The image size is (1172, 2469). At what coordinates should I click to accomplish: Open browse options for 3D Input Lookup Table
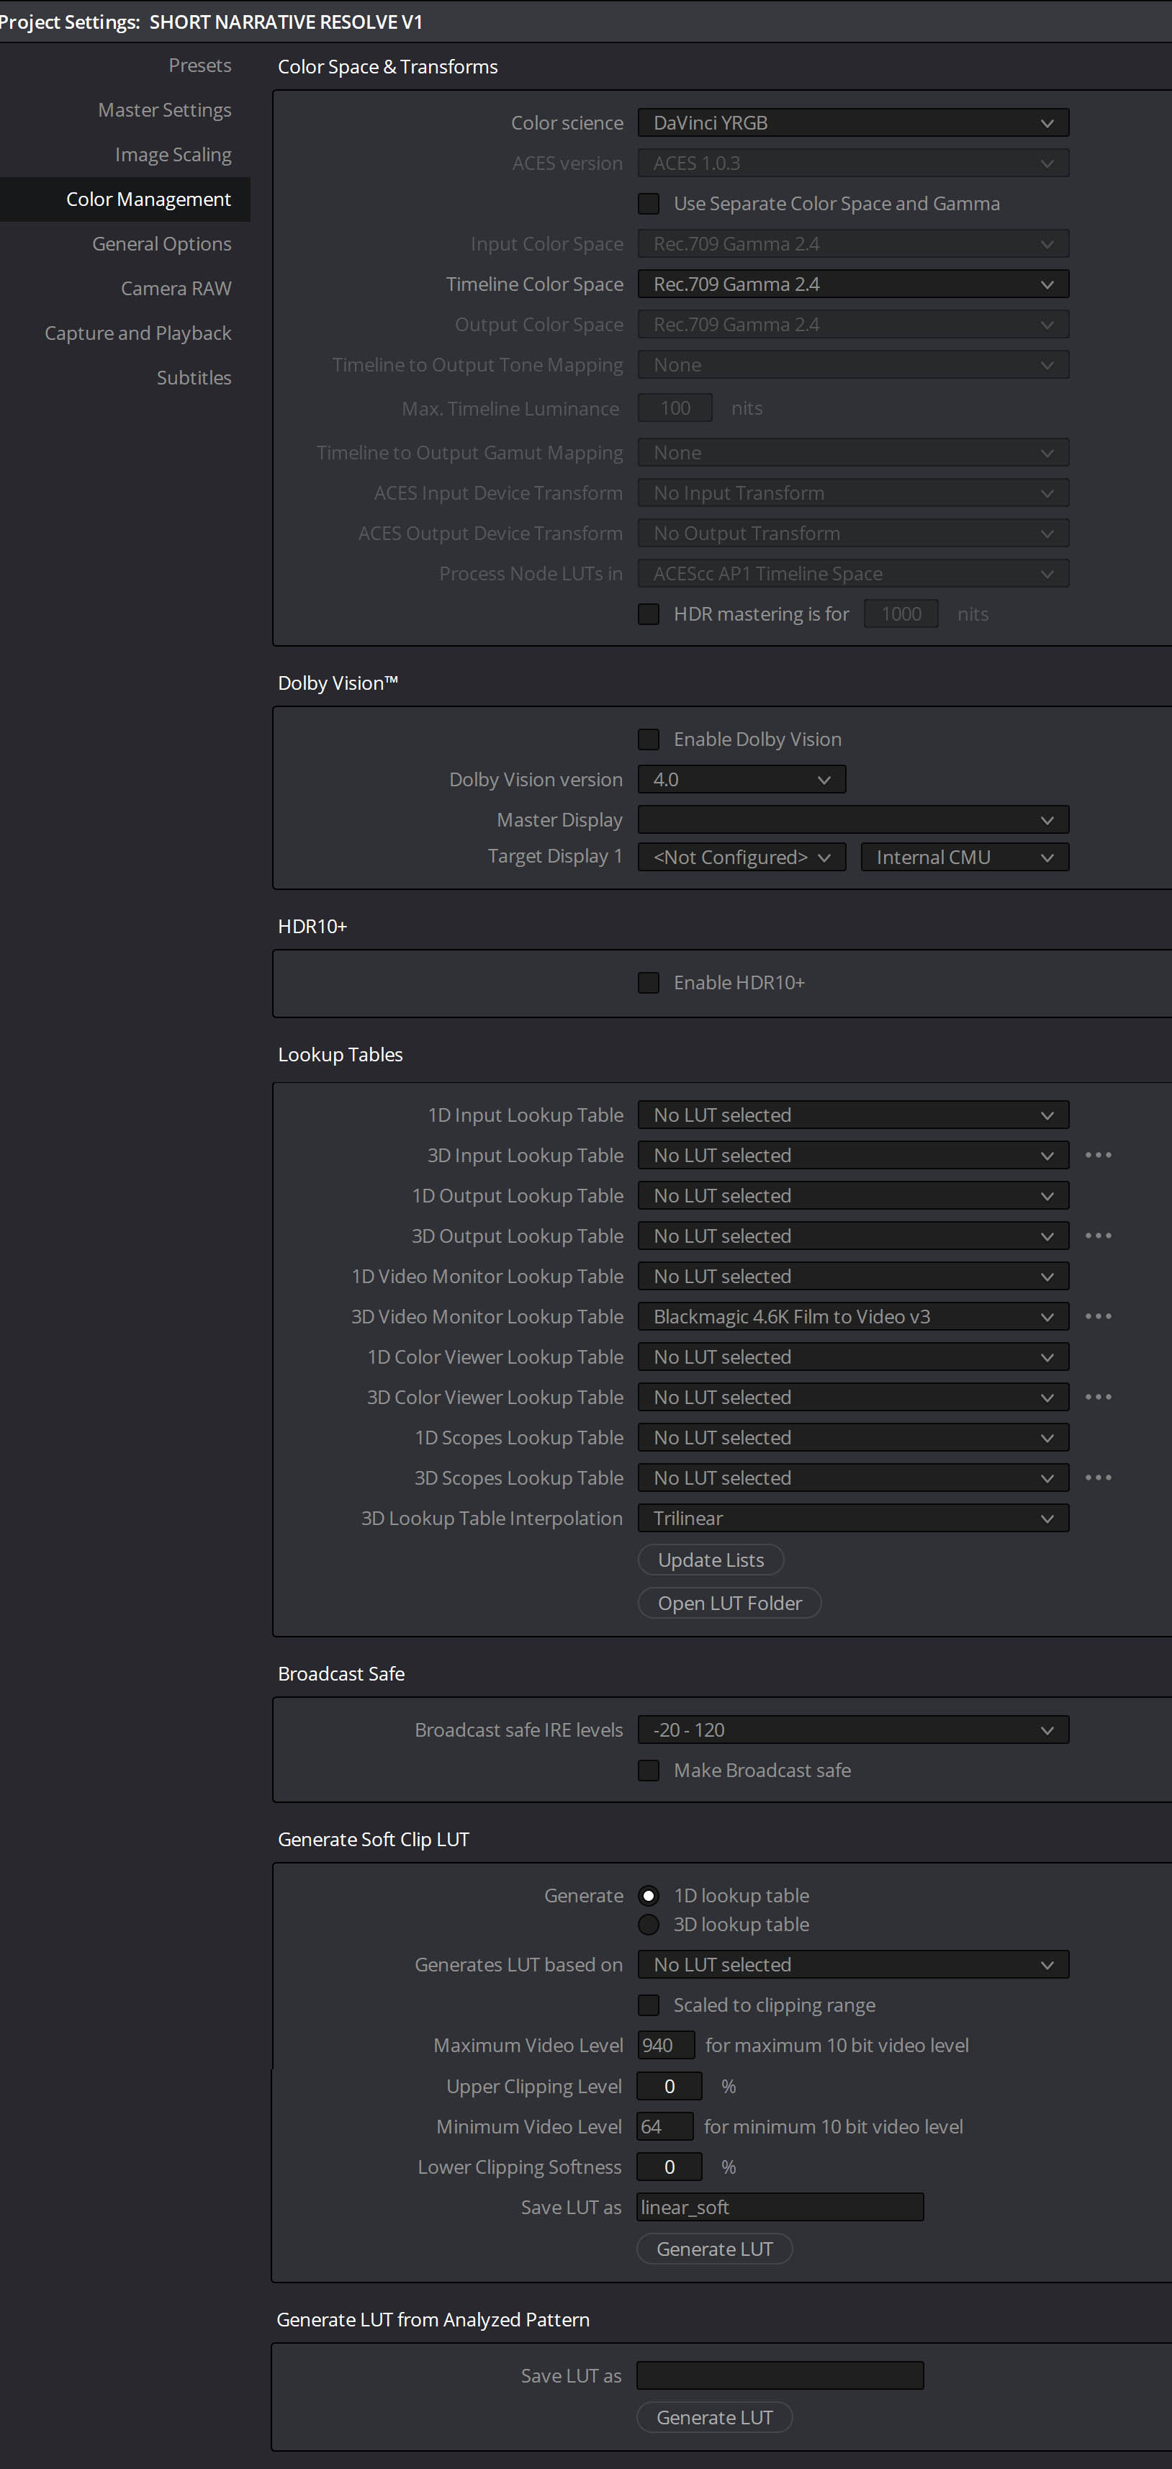point(1099,1155)
